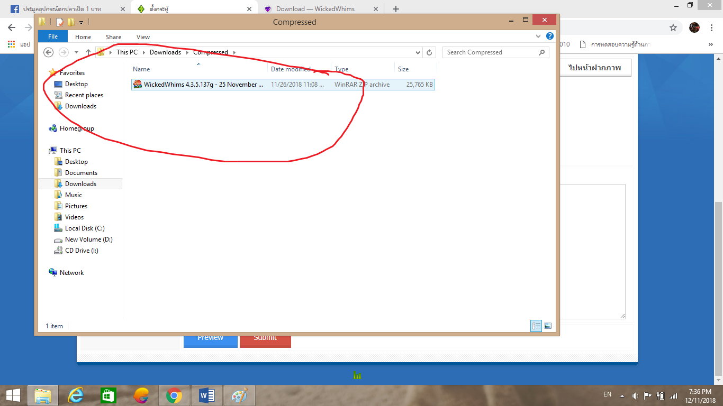This screenshot has height=406, width=723.
Task: Open address bar history dropdown
Action: coord(418,52)
